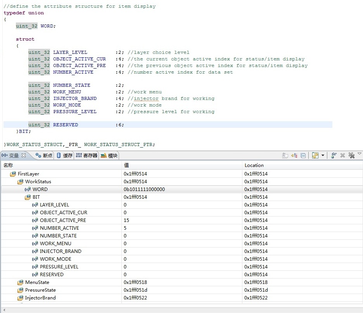Viewport: 363px width, 313px height.
Task: Select the PressureState variable row
Action: tap(40, 290)
